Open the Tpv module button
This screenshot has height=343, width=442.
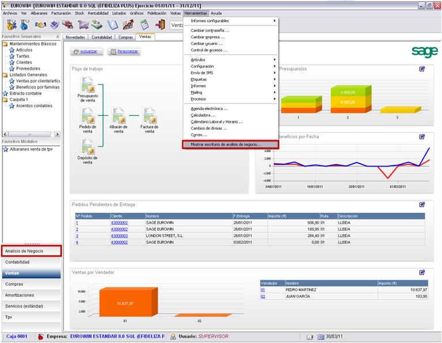[31, 317]
